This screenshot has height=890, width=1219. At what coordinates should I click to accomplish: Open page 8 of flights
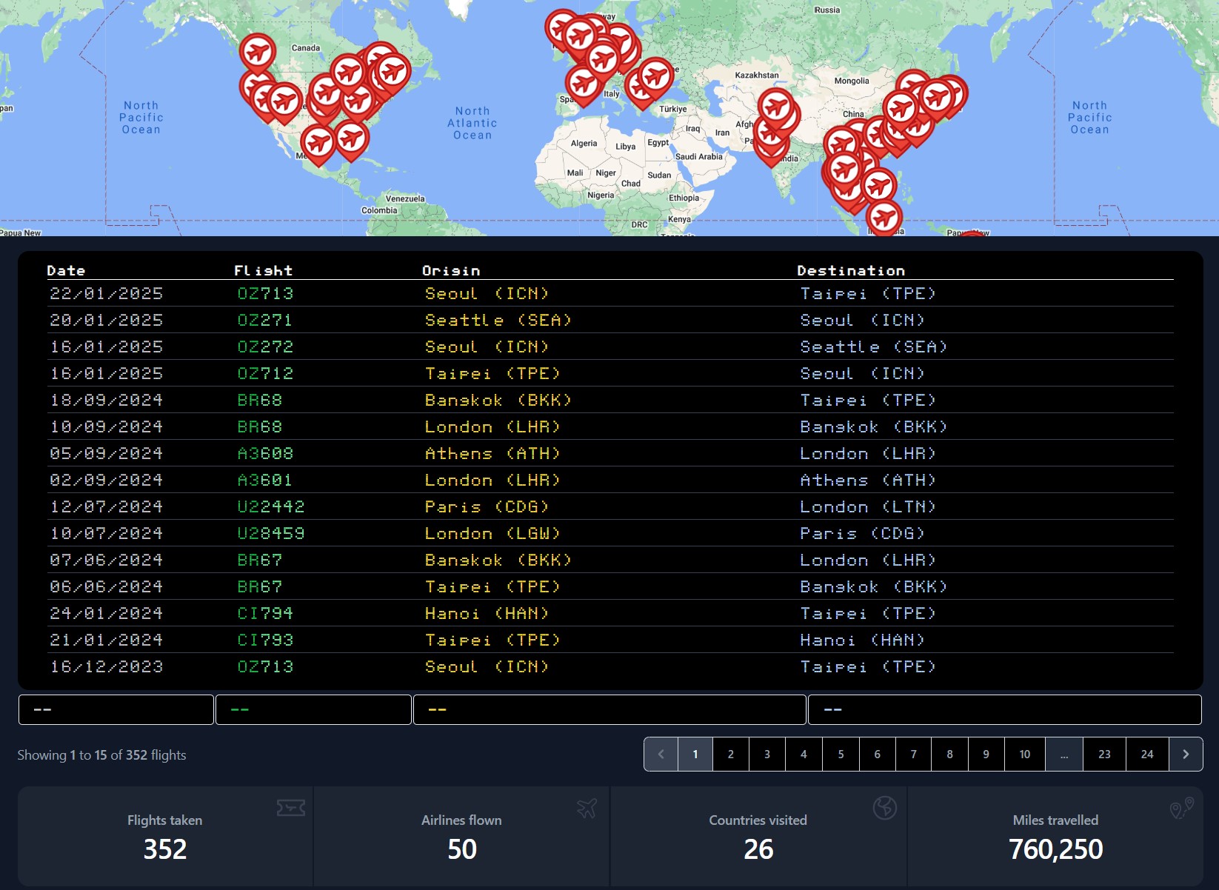[949, 755]
